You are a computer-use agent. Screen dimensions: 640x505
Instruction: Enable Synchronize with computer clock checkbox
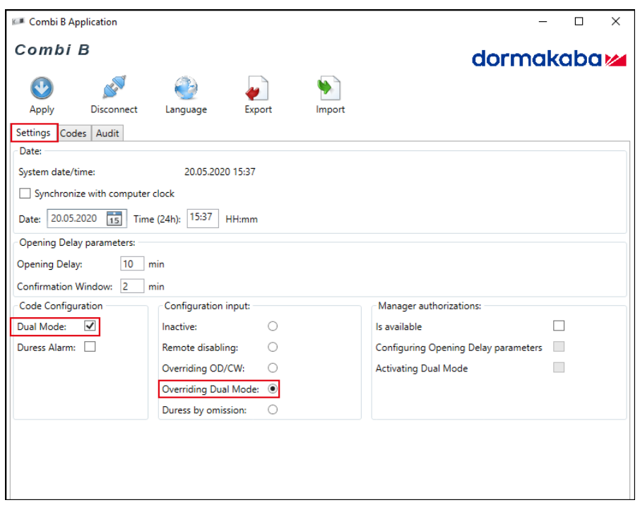point(25,194)
